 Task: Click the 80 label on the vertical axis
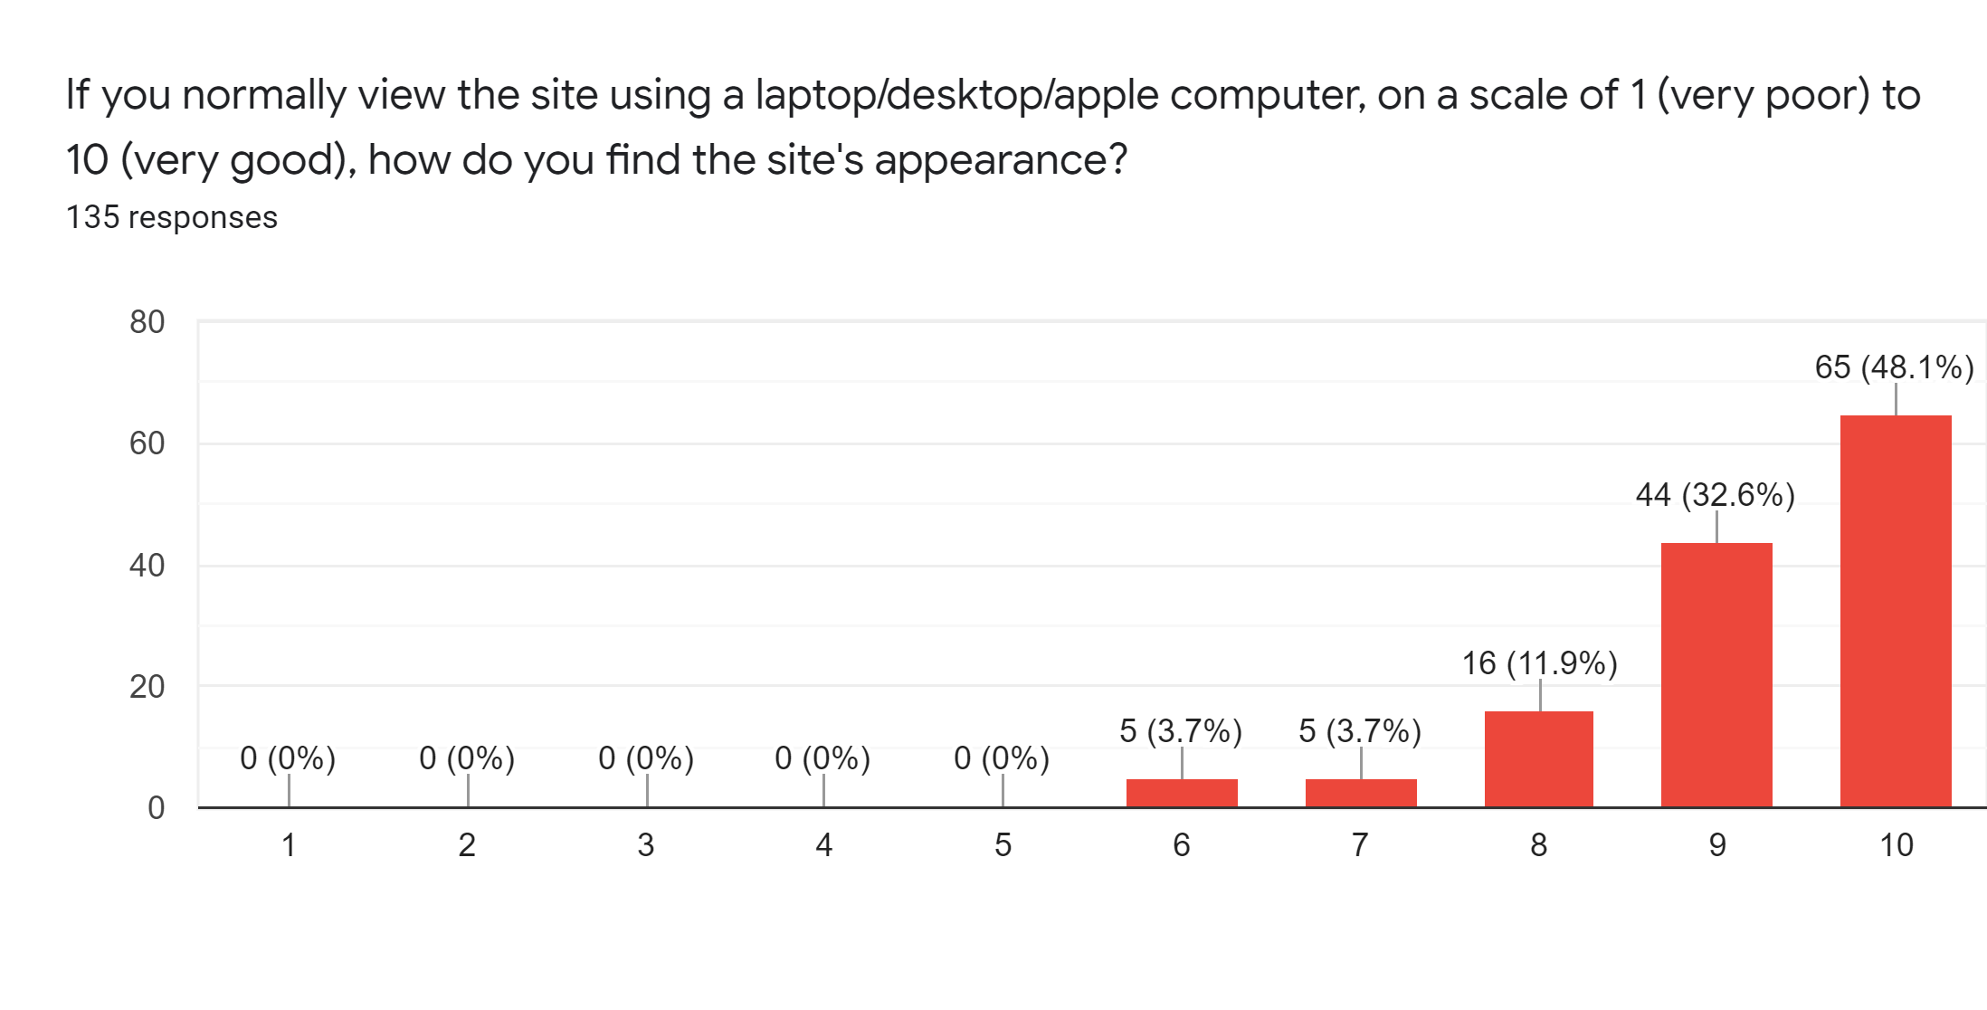(x=147, y=322)
